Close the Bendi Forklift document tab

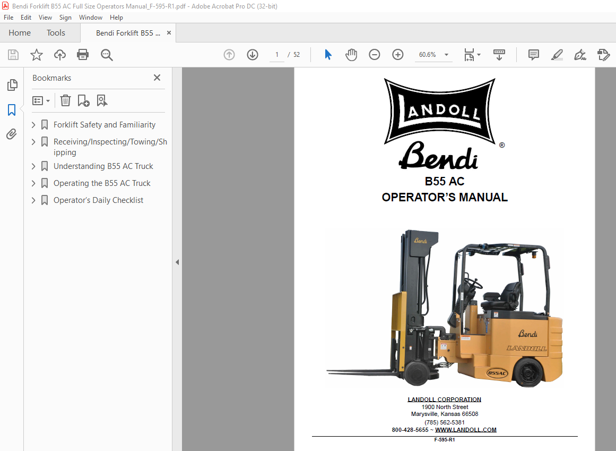pos(169,32)
